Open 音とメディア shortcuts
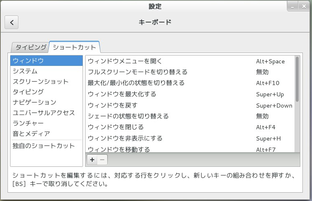Screen dimensions: 312x201 point(46,133)
